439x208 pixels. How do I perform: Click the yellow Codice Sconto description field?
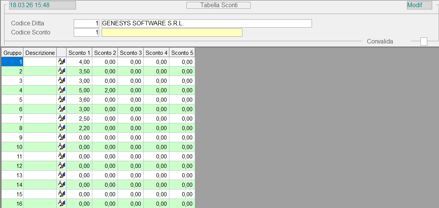172,33
